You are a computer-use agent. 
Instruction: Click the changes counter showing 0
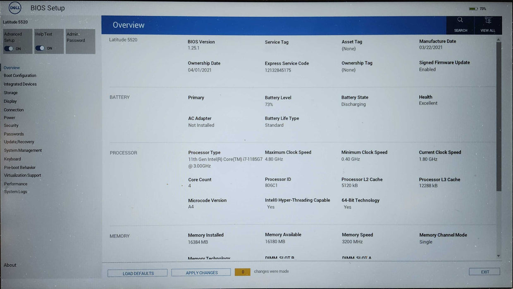coord(243,272)
